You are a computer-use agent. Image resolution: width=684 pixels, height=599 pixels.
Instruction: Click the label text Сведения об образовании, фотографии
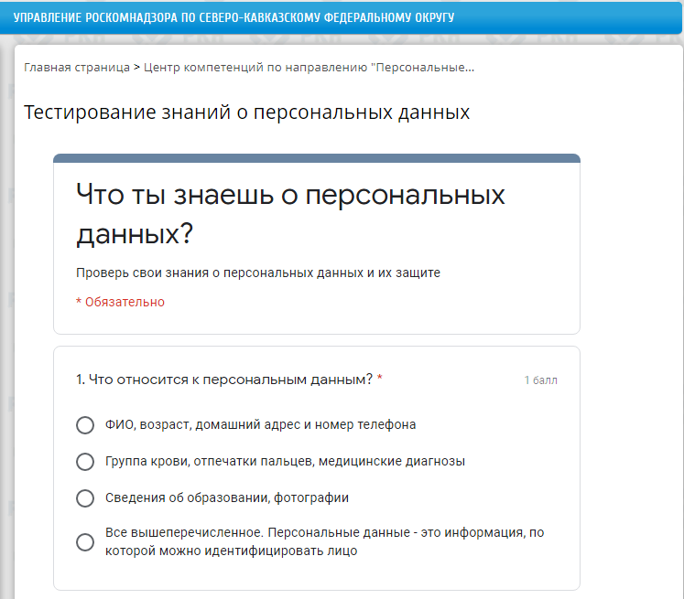coord(227,497)
